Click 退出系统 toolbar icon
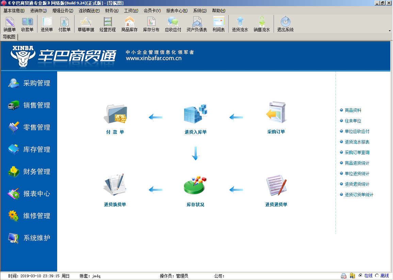393x280 pixels. tap(285, 24)
